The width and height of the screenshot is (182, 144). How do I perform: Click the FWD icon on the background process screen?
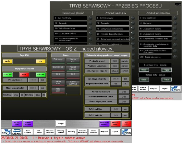coord(176,89)
